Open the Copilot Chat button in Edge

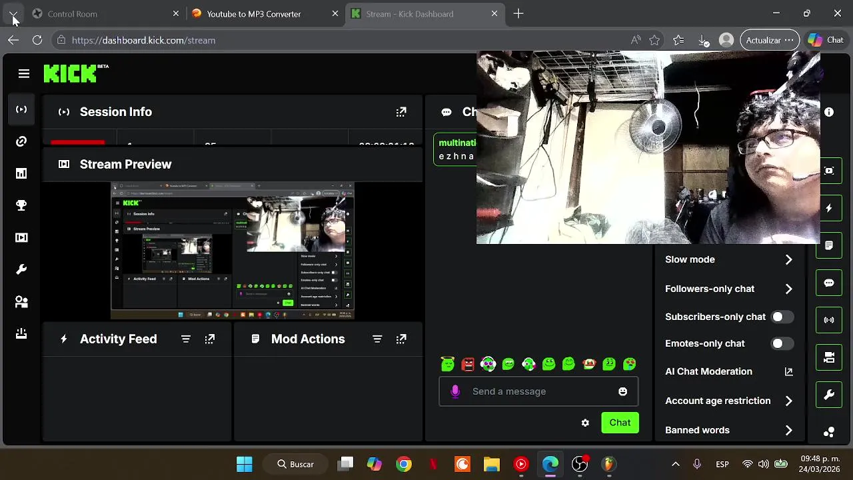[x=826, y=40]
